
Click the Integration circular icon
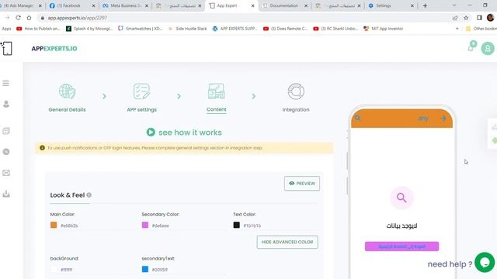click(x=296, y=91)
